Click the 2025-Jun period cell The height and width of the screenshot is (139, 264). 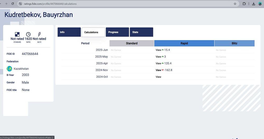coord(102,50)
